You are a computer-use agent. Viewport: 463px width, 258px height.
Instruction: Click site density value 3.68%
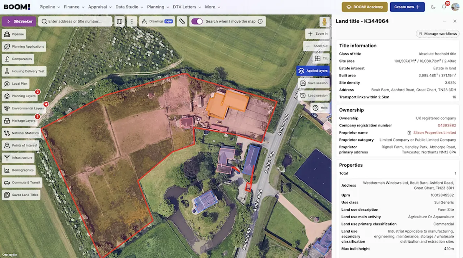451,83
